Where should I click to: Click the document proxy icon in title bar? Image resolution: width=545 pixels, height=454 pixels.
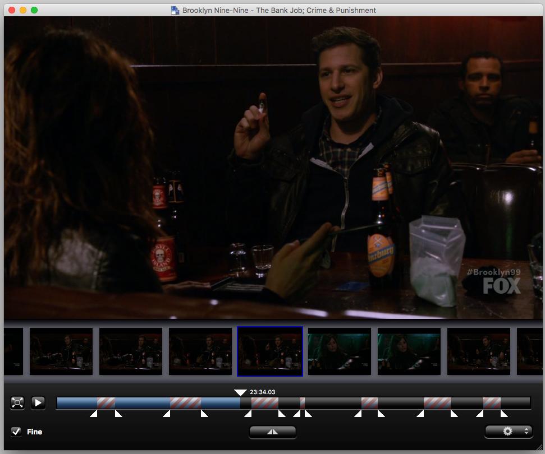tap(175, 10)
